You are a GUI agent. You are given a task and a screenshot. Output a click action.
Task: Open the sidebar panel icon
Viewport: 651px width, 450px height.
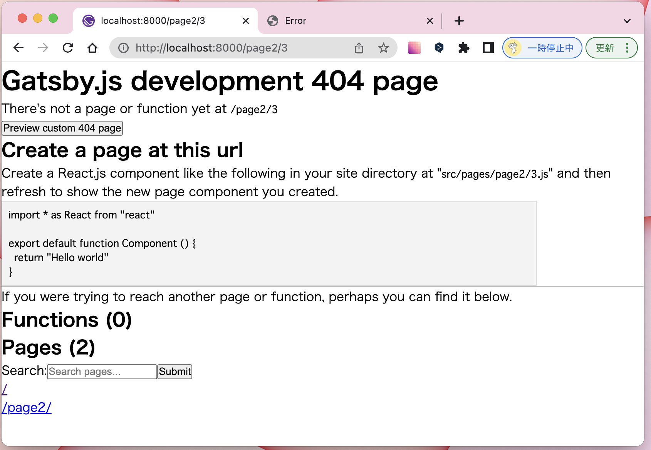(x=488, y=48)
